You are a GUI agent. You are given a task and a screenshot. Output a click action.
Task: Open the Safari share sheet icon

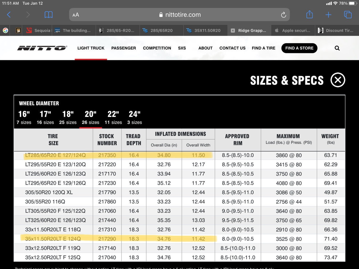pyautogui.click(x=309, y=14)
